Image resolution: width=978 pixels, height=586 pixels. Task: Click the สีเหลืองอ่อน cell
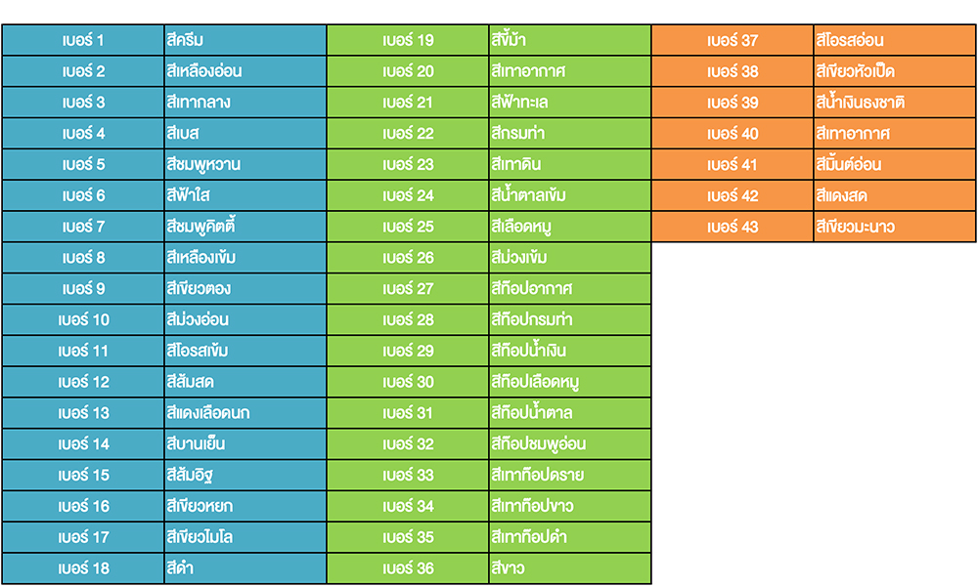(245, 71)
